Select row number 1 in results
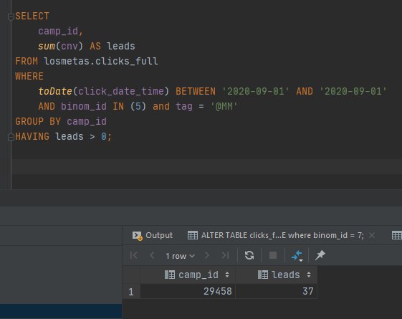This screenshot has height=319, width=402. click(x=131, y=292)
